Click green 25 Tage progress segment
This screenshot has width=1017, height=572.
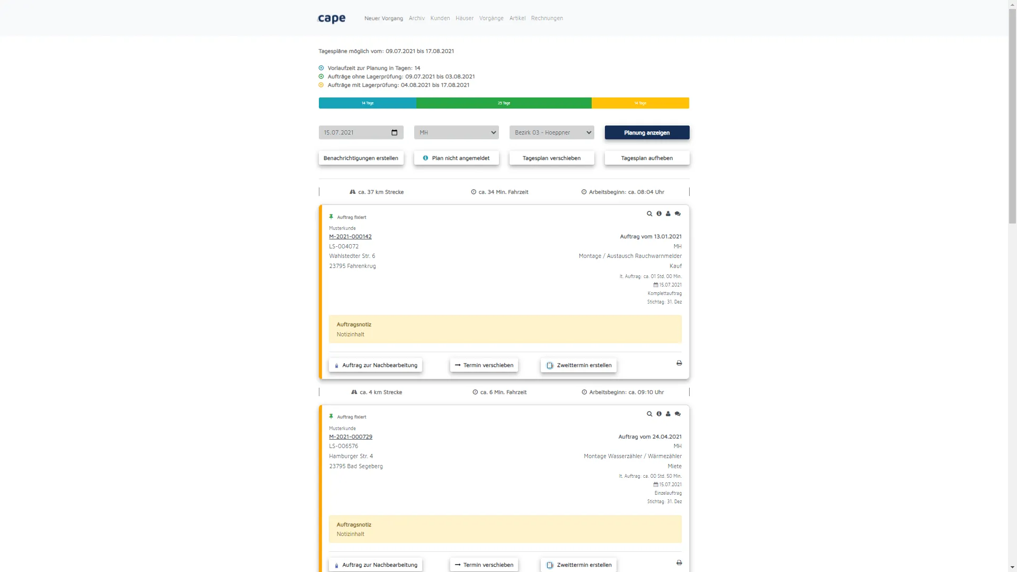pyautogui.click(x=504, y=103)
